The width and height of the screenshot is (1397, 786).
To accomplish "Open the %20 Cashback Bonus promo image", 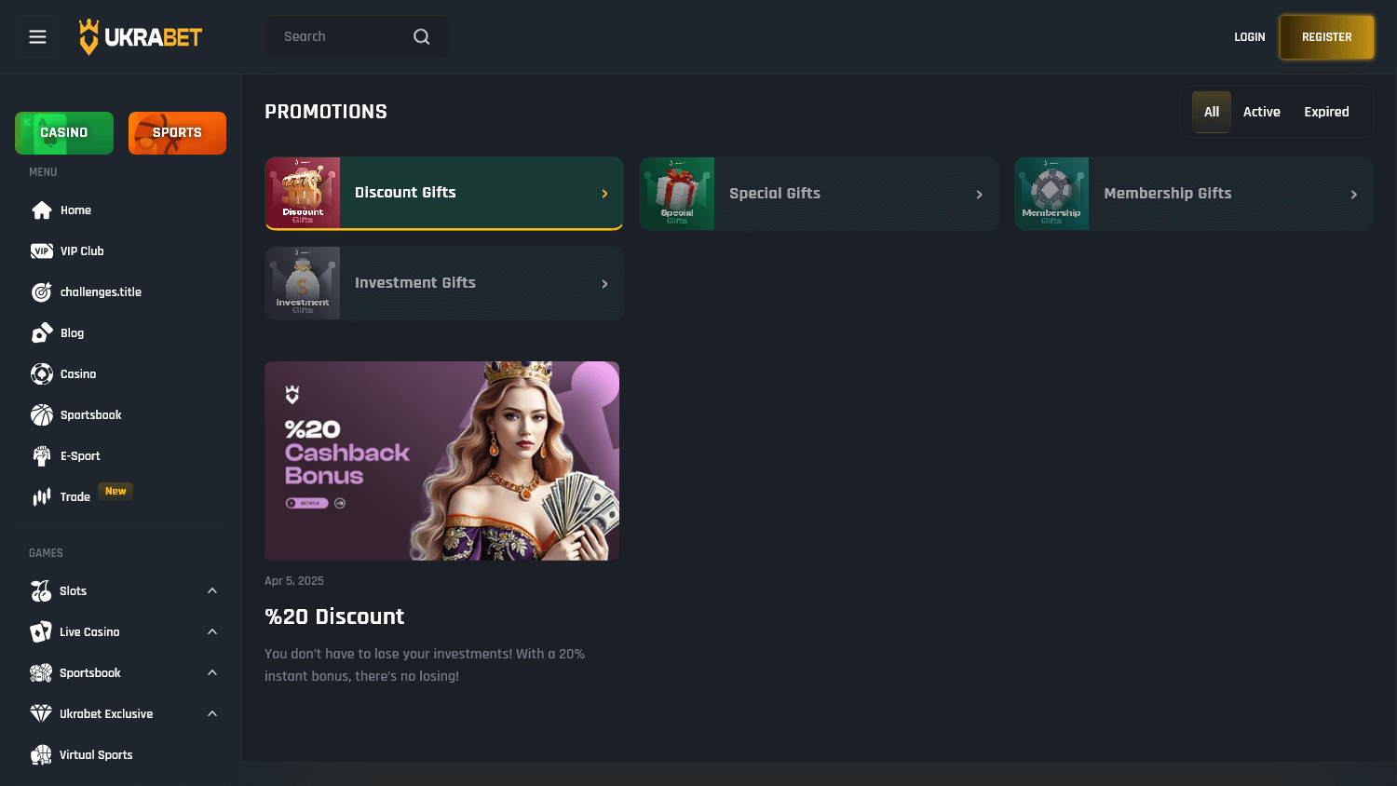I will (x=441, y=460).
